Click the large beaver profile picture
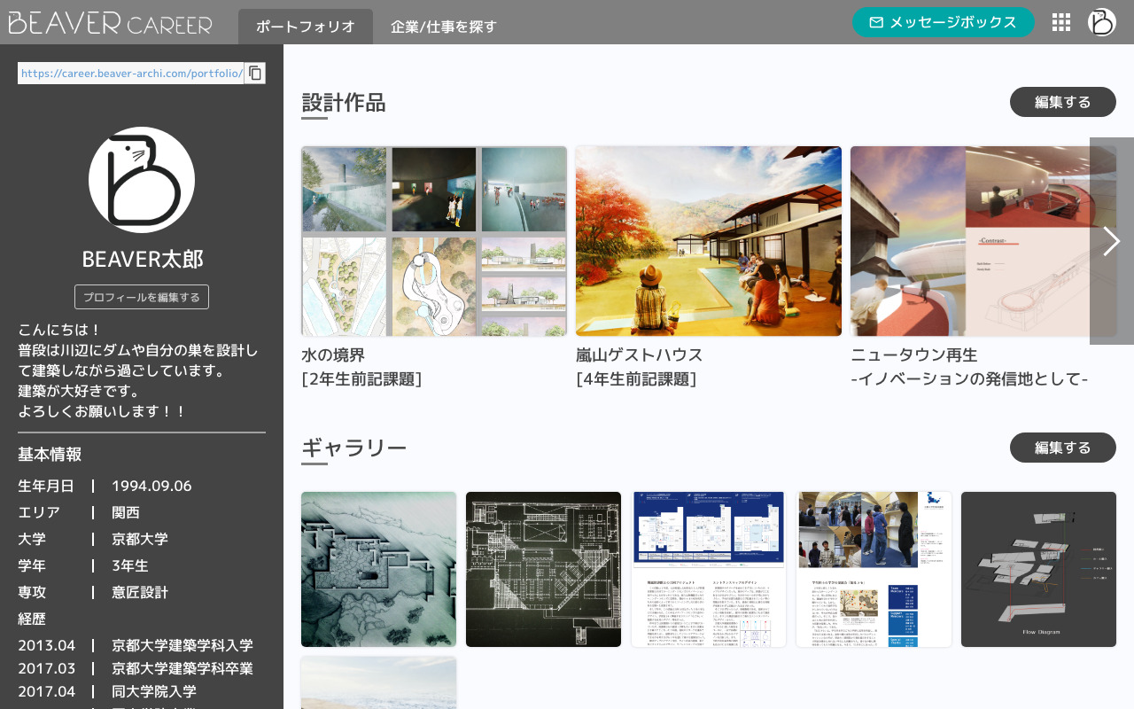 tap(142, 180)
